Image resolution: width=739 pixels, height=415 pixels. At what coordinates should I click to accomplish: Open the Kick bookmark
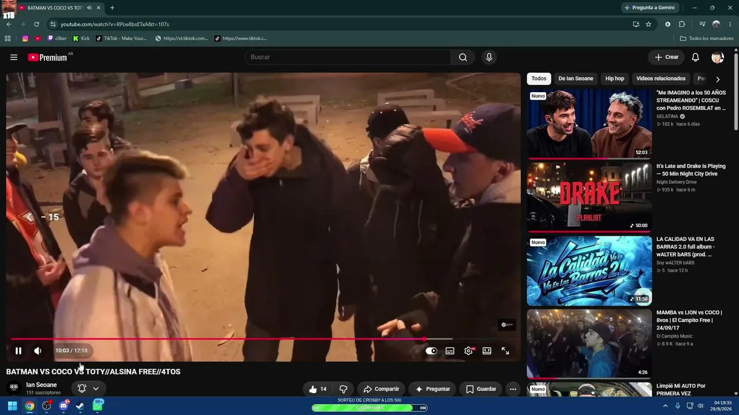click(x=81, y=39)
